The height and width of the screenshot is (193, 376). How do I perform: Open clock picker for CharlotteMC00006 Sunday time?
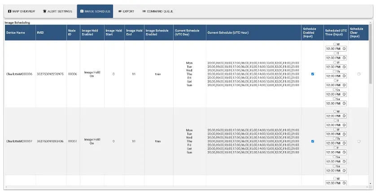344,103
